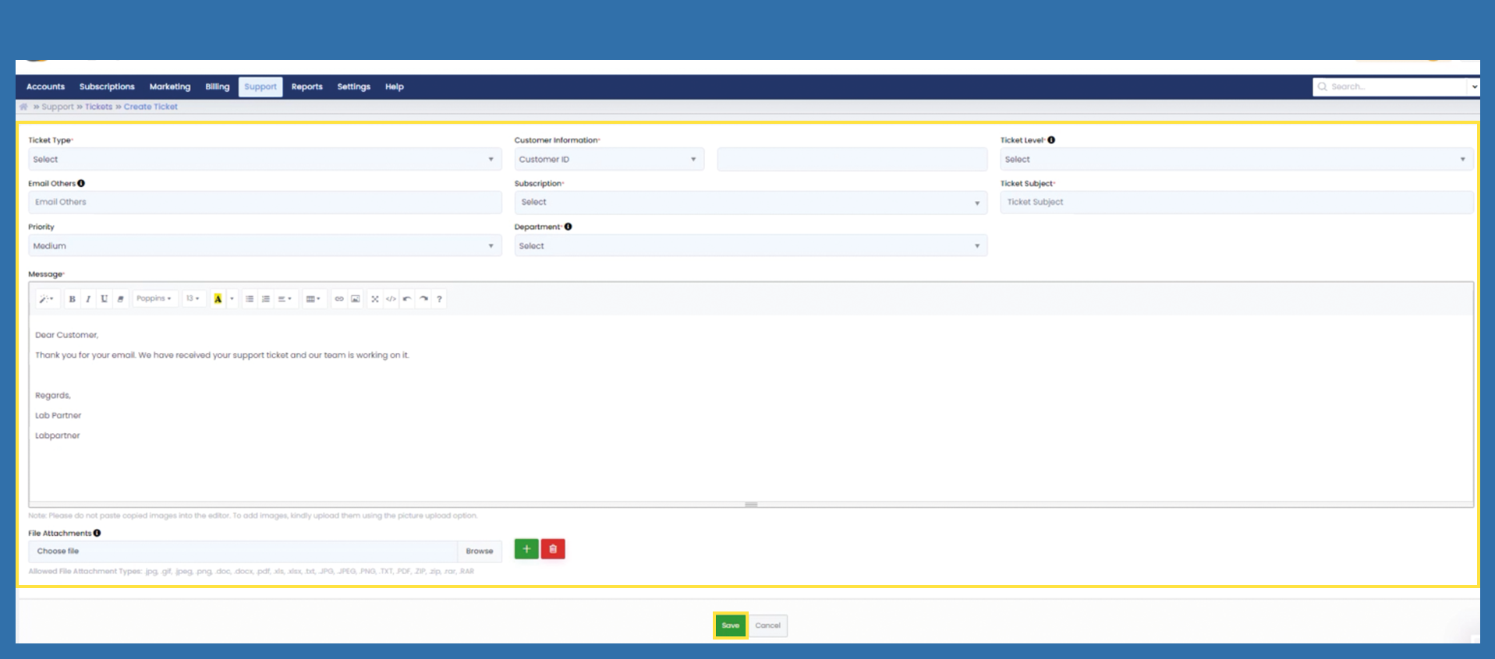Apply the yellow highlight color swatch

coord(218,299)
